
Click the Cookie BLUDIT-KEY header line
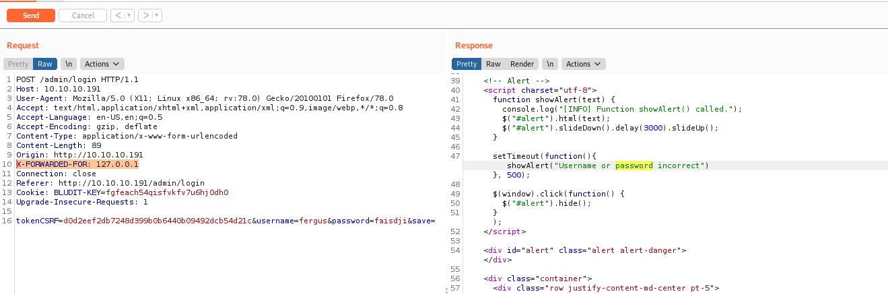point(123,192)
